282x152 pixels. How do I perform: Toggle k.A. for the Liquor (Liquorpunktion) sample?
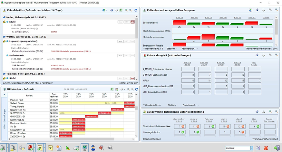click(x=120, y=41)
